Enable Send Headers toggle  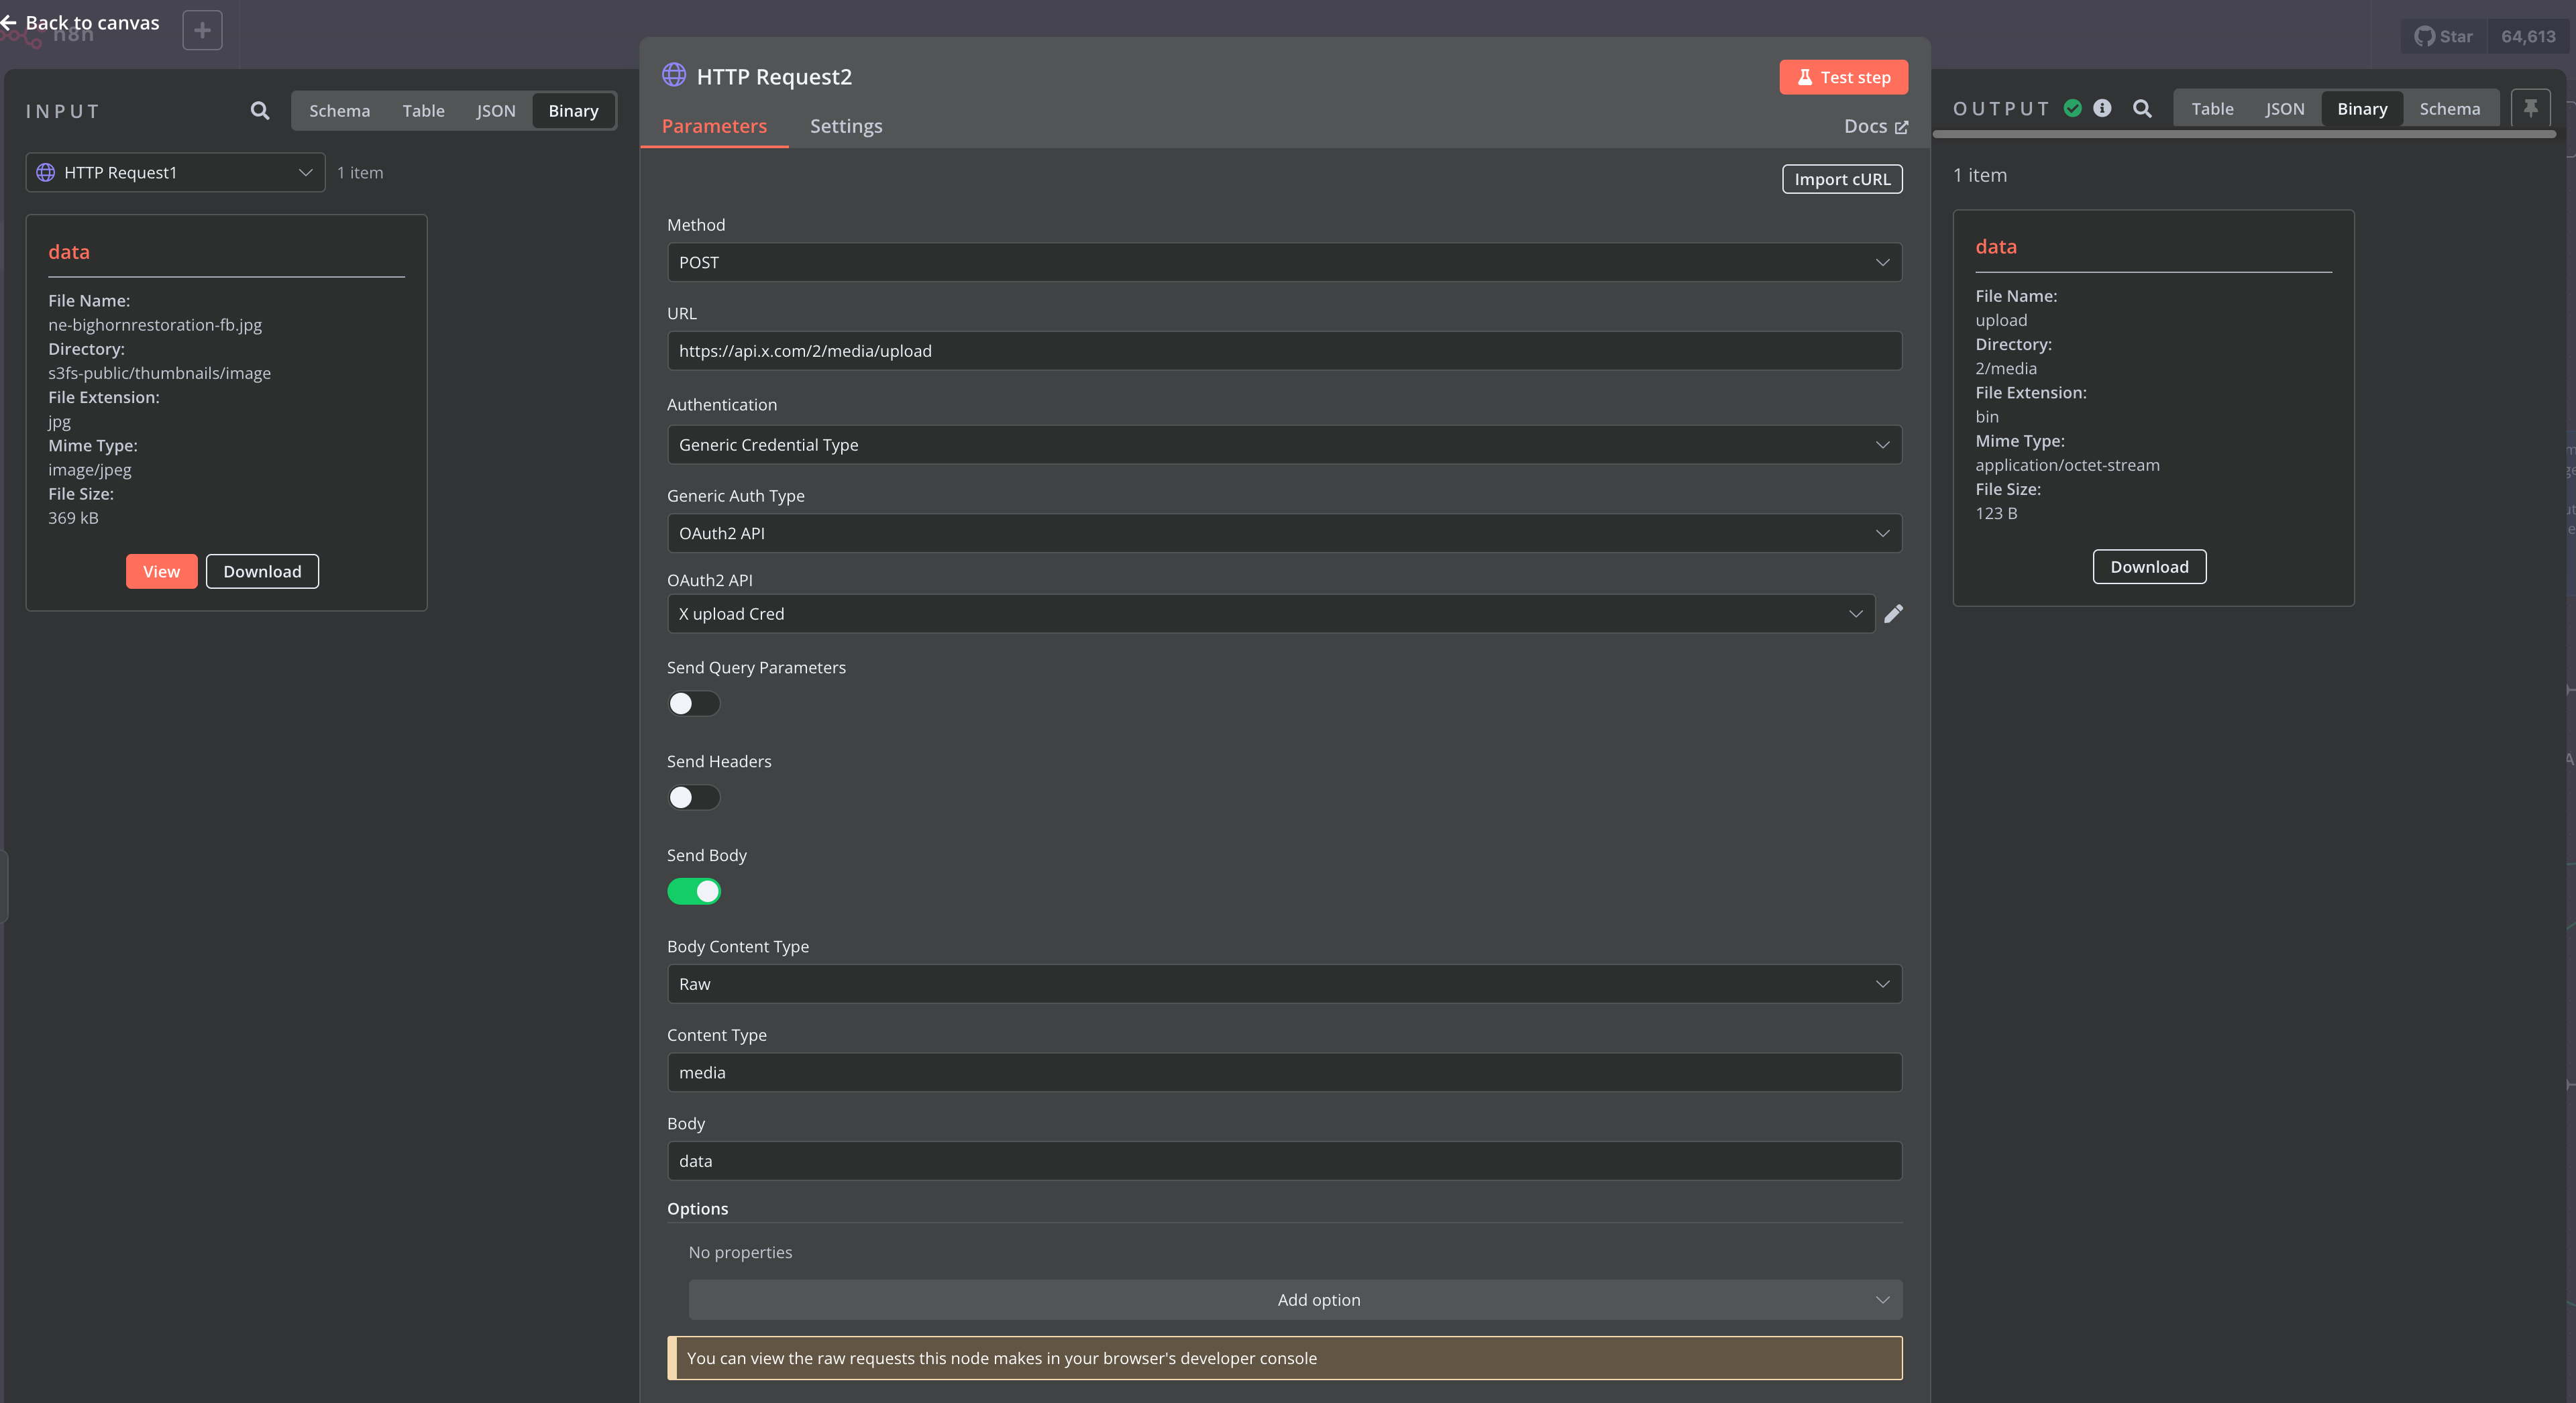coord(693,798)
